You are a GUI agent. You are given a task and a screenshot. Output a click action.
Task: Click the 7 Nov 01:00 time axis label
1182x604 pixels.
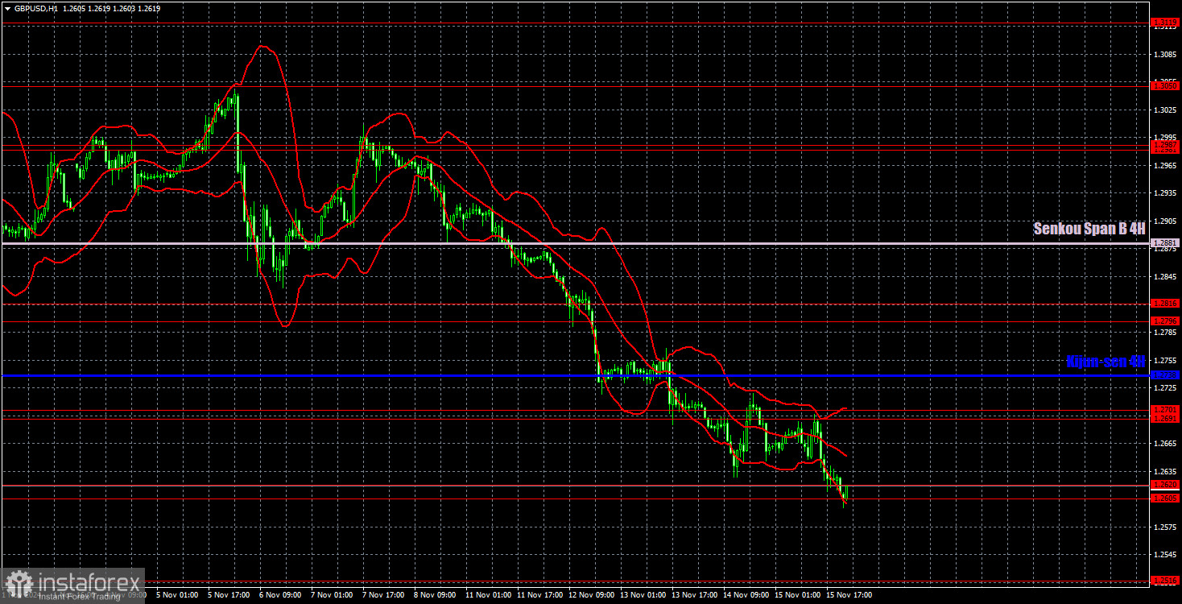330,595
